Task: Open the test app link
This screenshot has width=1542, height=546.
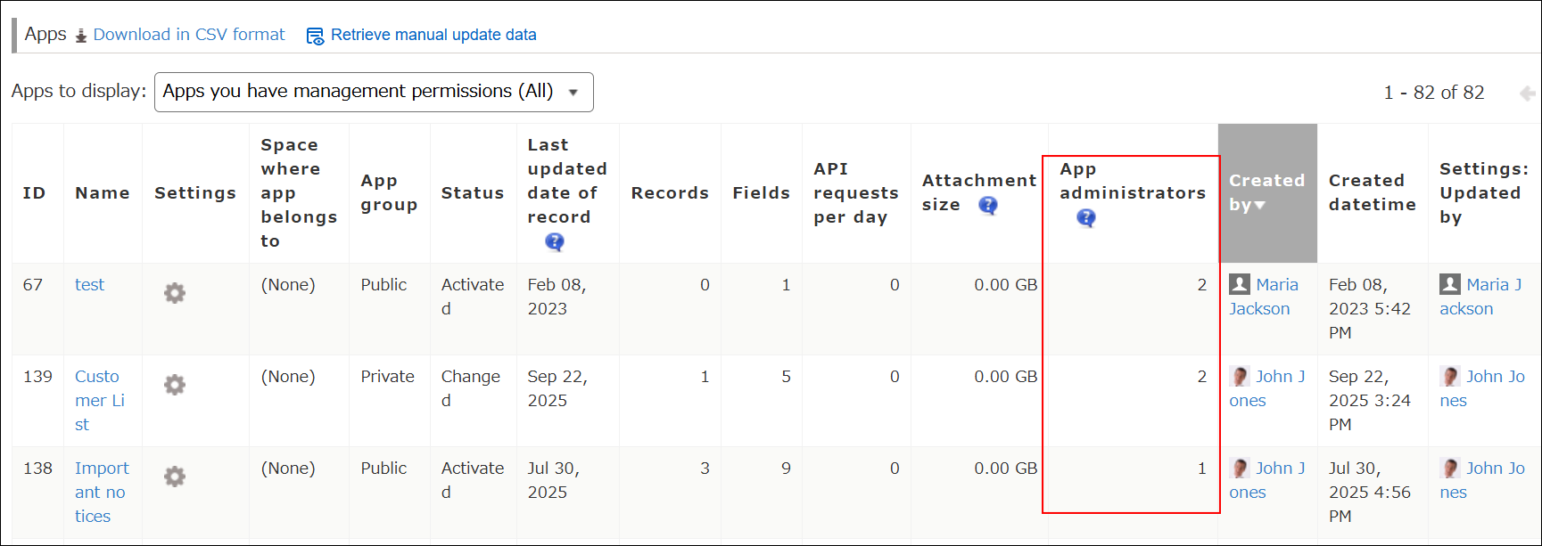Action: [x=89, y=285]
